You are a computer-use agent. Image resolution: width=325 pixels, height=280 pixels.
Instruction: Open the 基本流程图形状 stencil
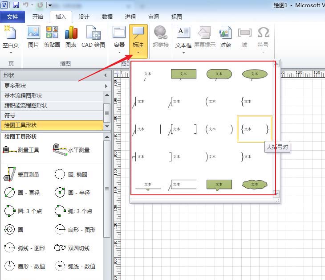(x=52, y=96)
